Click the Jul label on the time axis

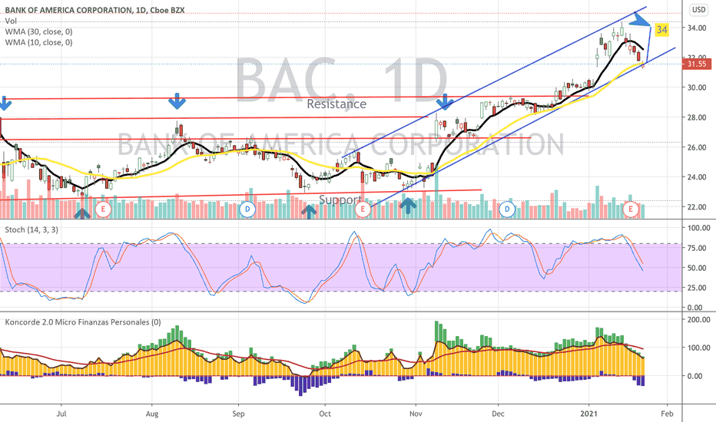61,414
